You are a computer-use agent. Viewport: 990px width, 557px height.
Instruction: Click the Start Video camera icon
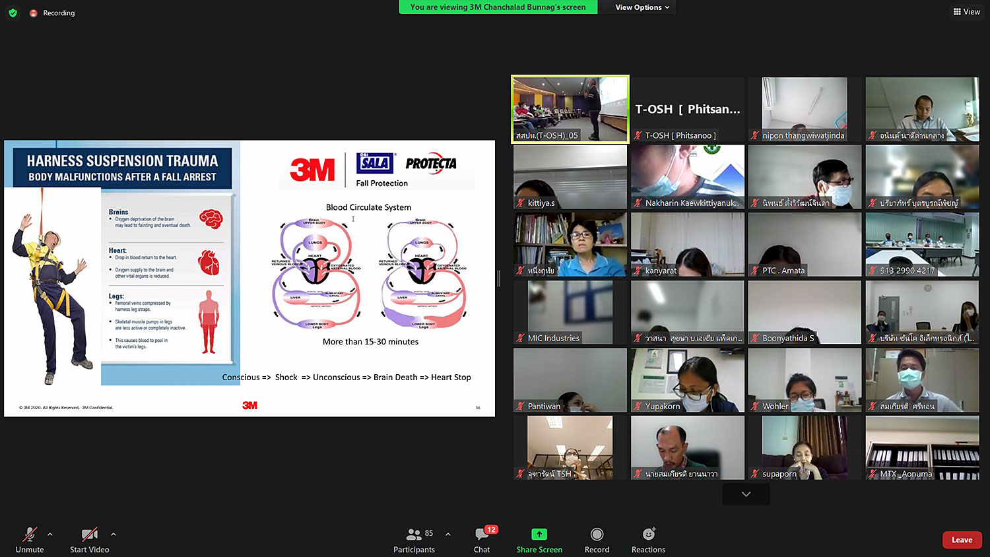[89, 534]
